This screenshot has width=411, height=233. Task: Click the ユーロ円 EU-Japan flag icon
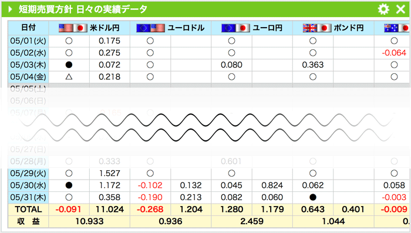(235, 28)
